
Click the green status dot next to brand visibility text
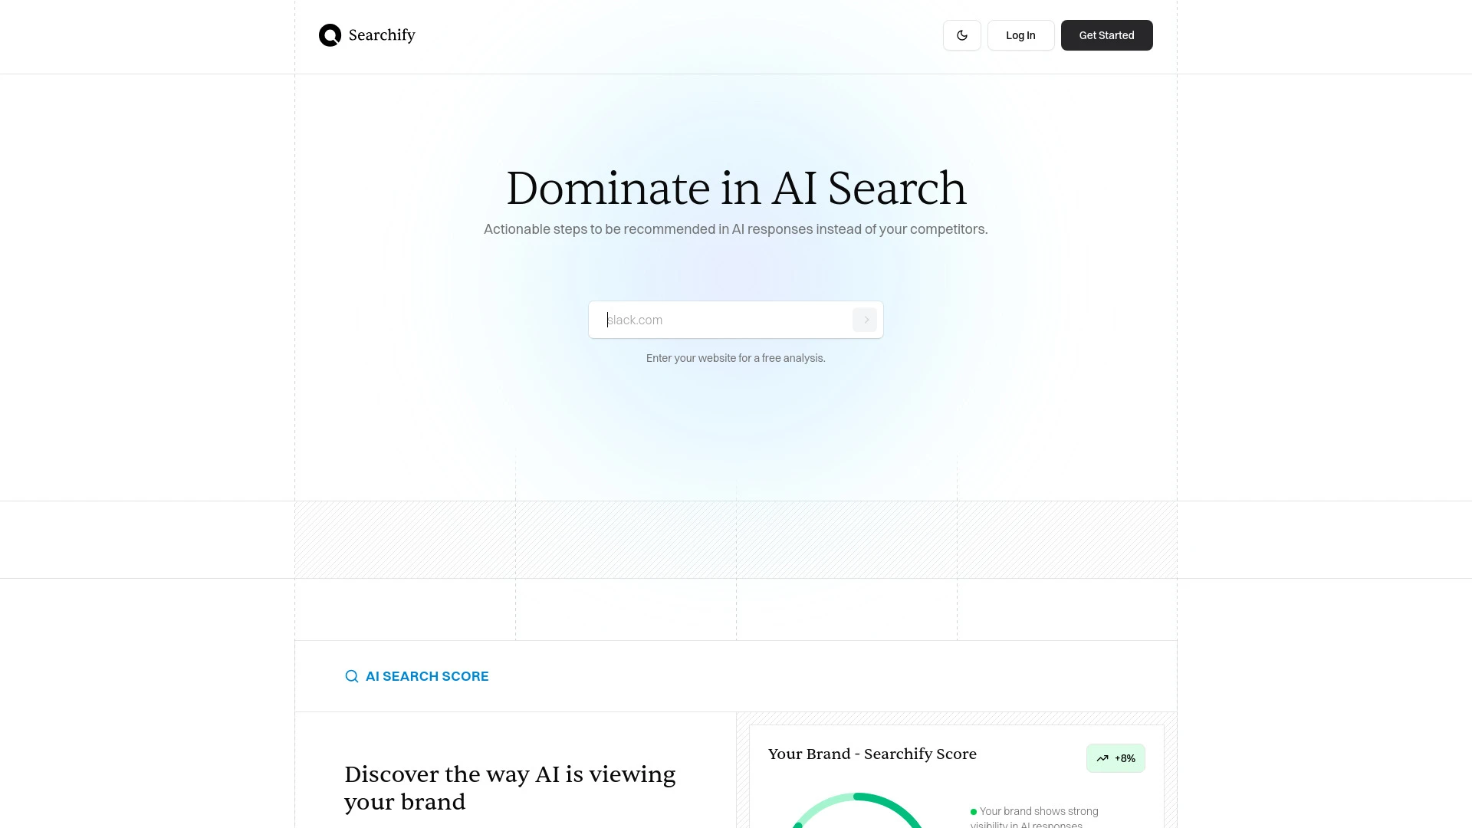click(x=972, y=810)
